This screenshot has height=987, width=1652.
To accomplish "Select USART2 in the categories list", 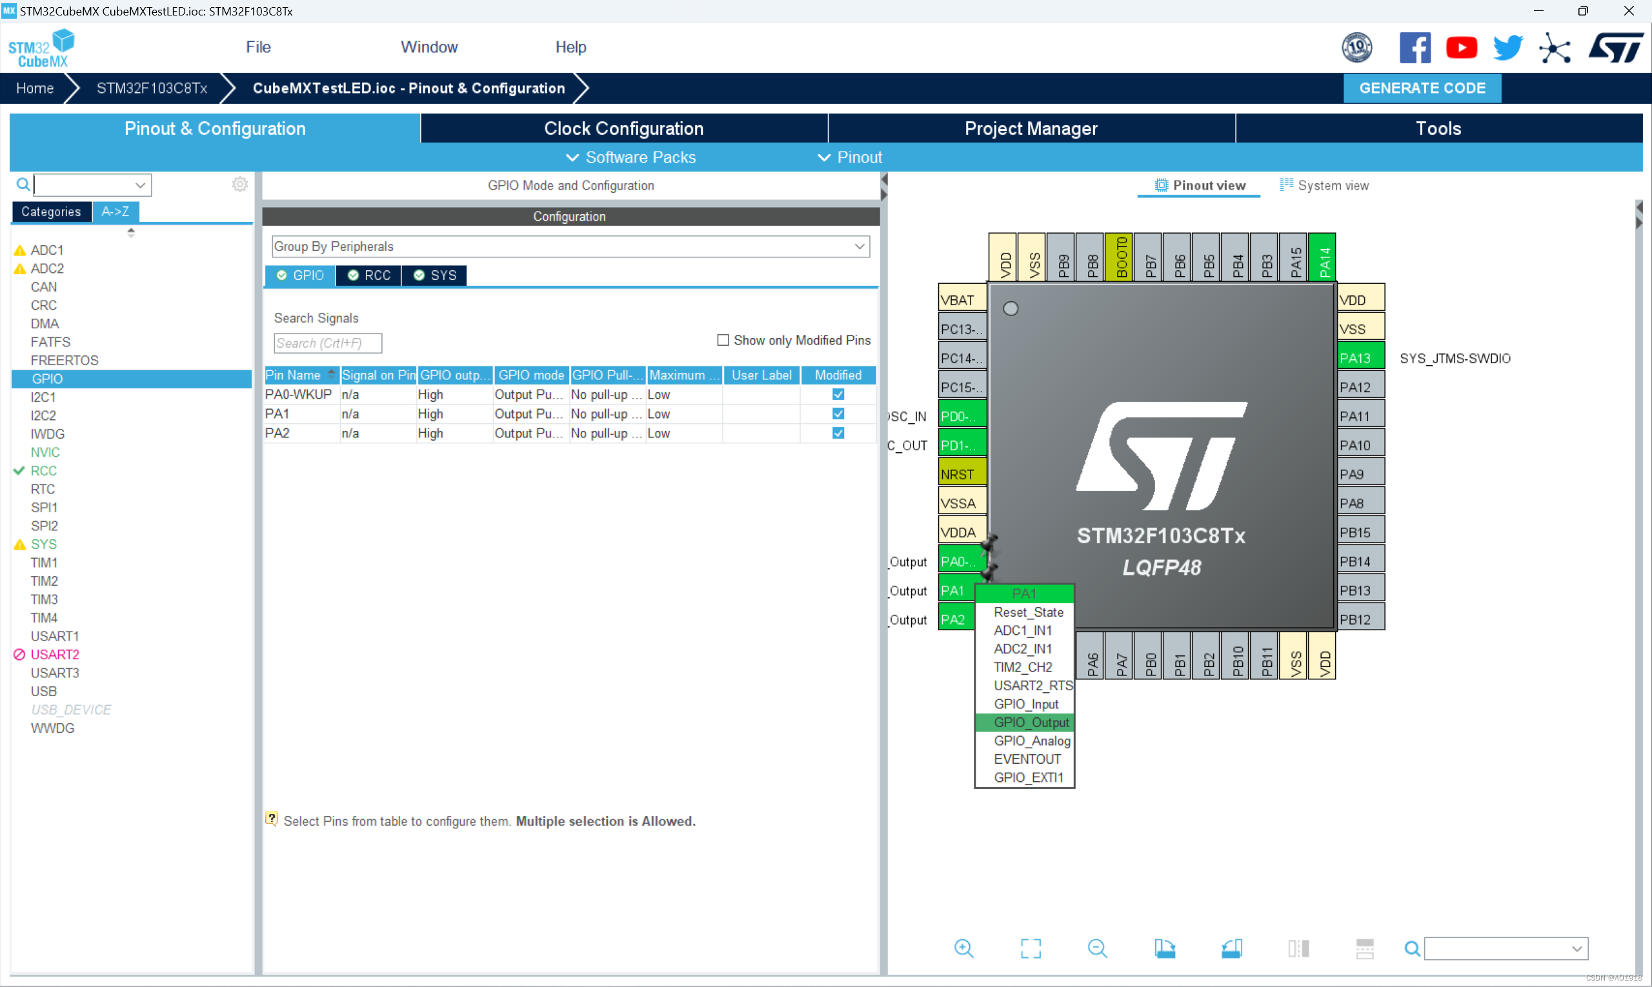I will [55, 655].
